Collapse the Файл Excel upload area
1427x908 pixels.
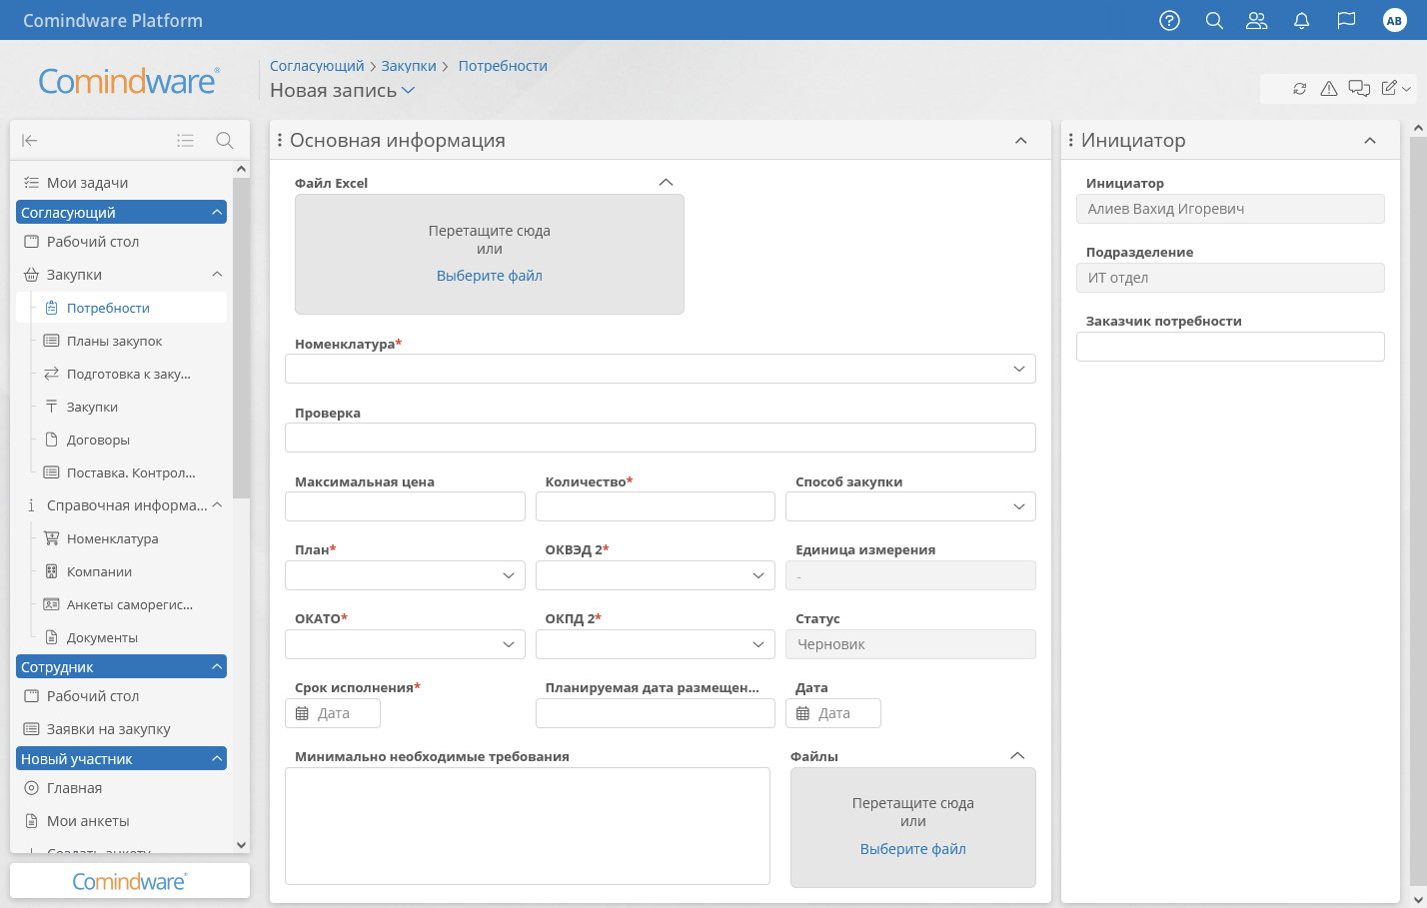(667, 182)
